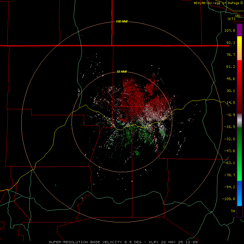The width and height of the screenshot is (244, 244).
Task: Click the -109.8 legend value
Action: click(229, 199)
